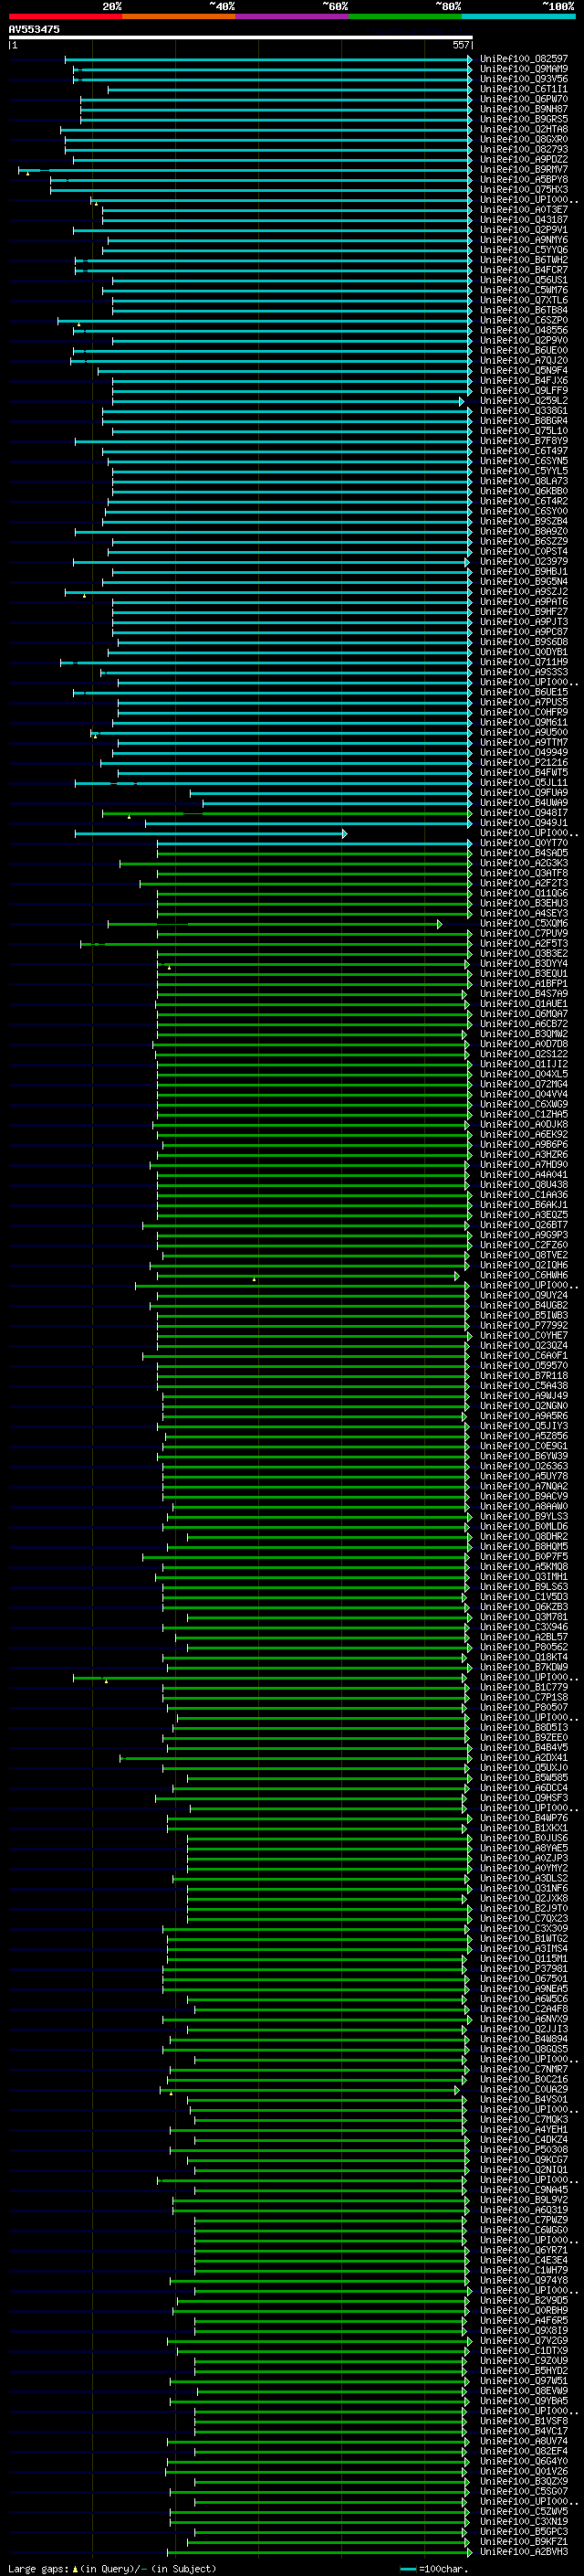Viewport: 584px width, 2576px height.
Task: Click the green ~80% identity color segment
Action: coord(405,16)
